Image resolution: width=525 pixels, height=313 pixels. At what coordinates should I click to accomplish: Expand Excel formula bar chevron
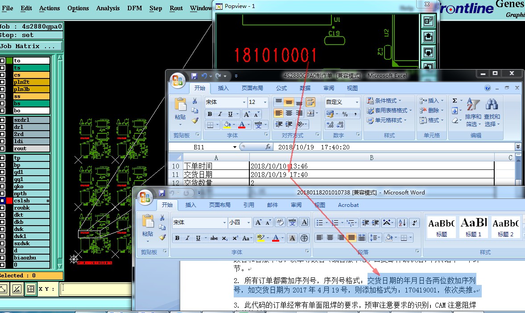518,147
